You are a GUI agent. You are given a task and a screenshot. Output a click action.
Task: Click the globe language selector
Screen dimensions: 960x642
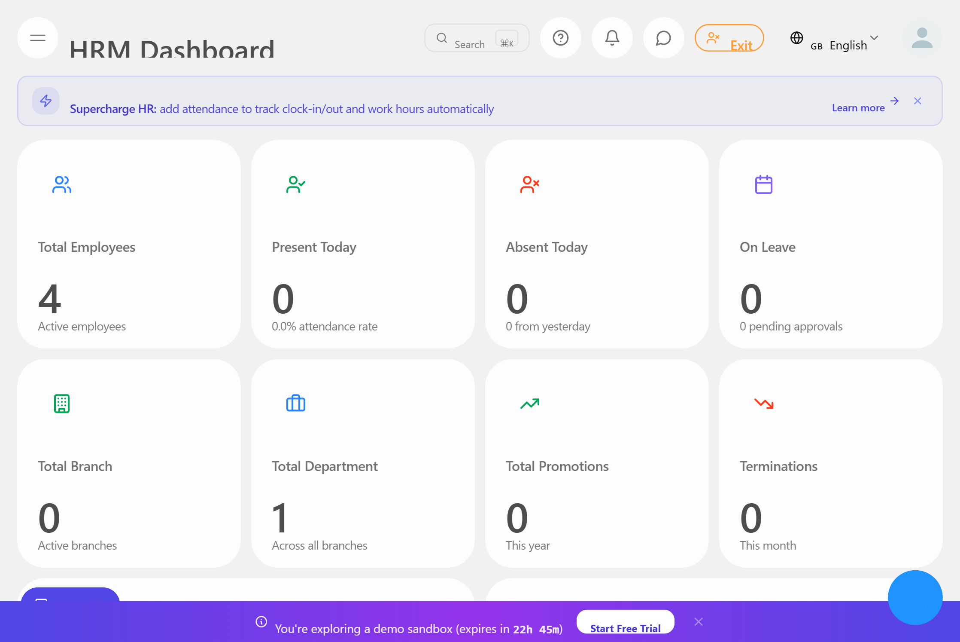pyautogui.click(x=796, y=38)
